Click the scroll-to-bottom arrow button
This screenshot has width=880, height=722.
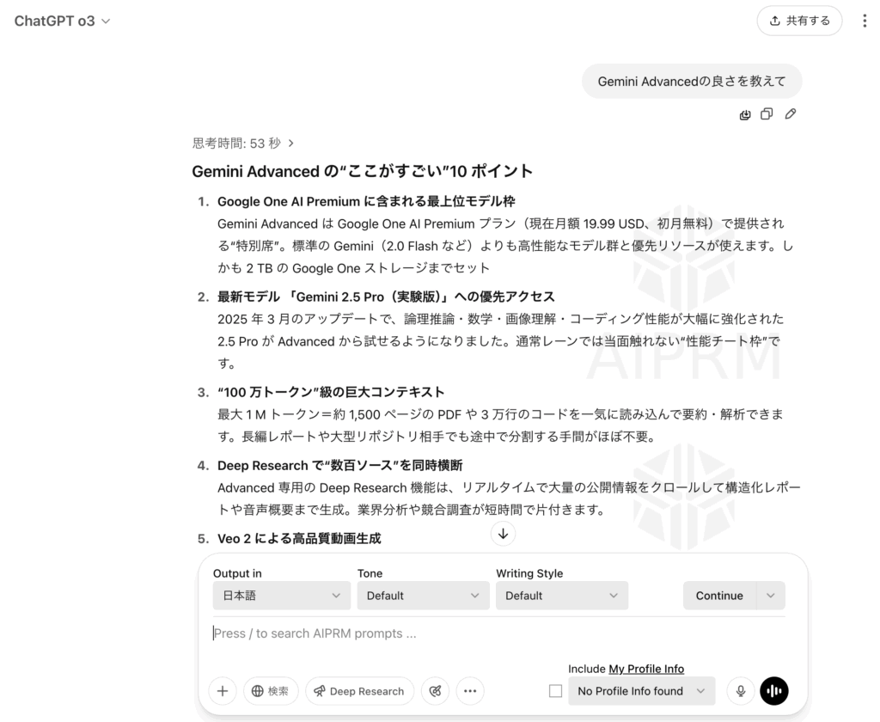pyautogui.click(x=503, y=534)
